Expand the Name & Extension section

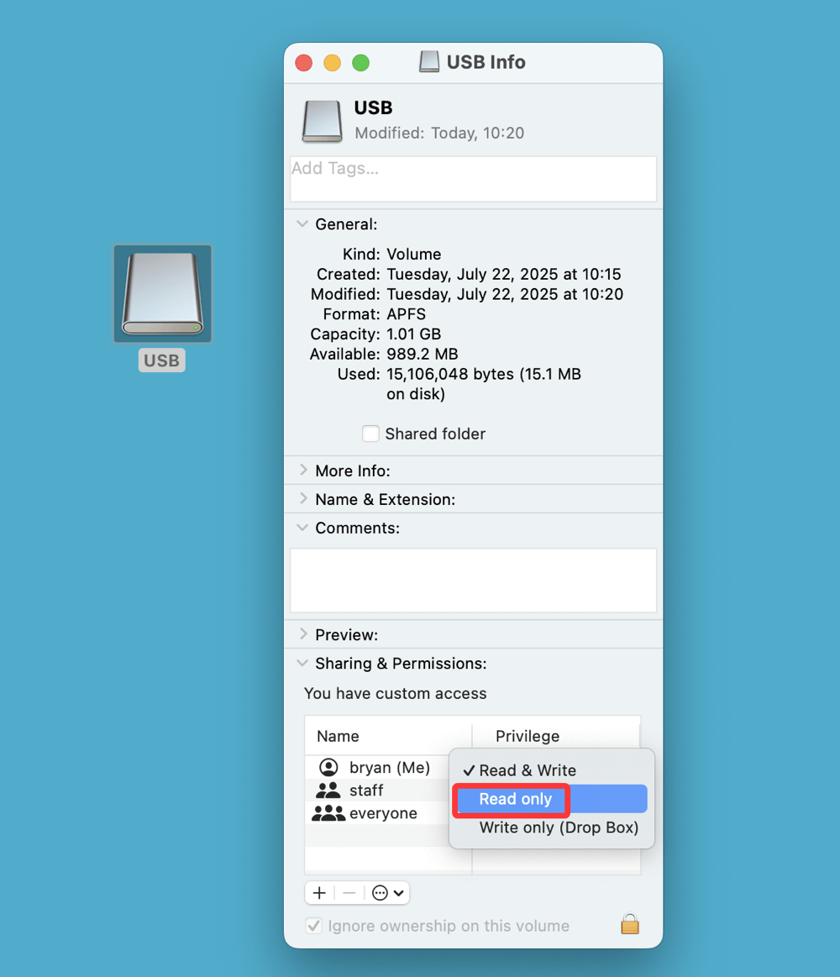302,498
